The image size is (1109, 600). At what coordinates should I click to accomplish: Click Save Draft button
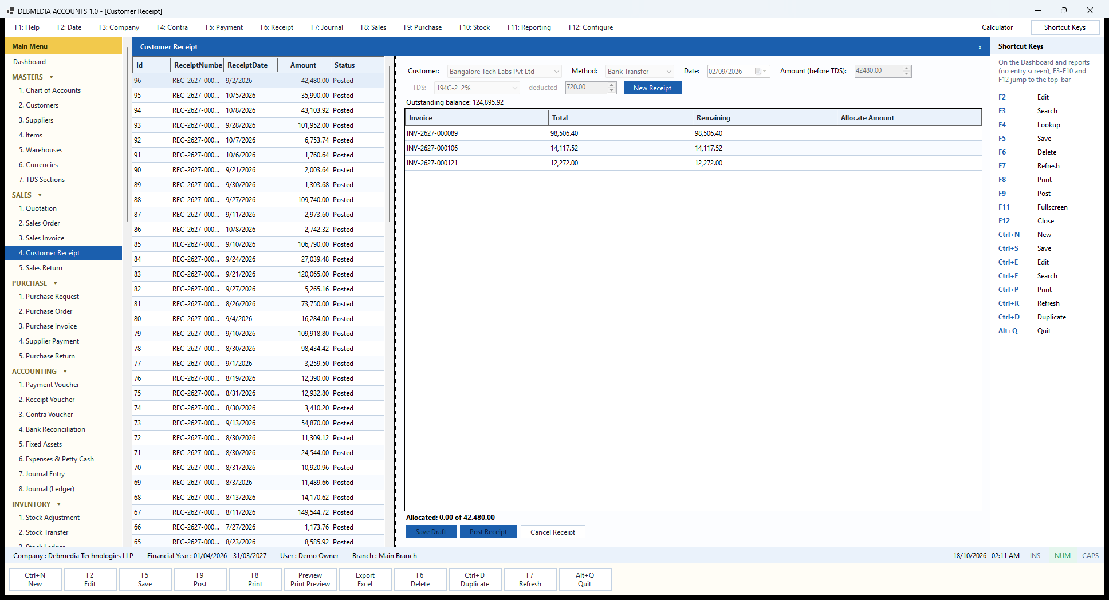click(431, 532)
